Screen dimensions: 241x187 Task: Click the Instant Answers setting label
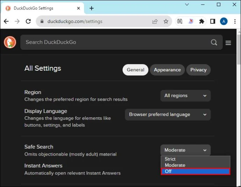pyautogui.click(x=43, y=166)
